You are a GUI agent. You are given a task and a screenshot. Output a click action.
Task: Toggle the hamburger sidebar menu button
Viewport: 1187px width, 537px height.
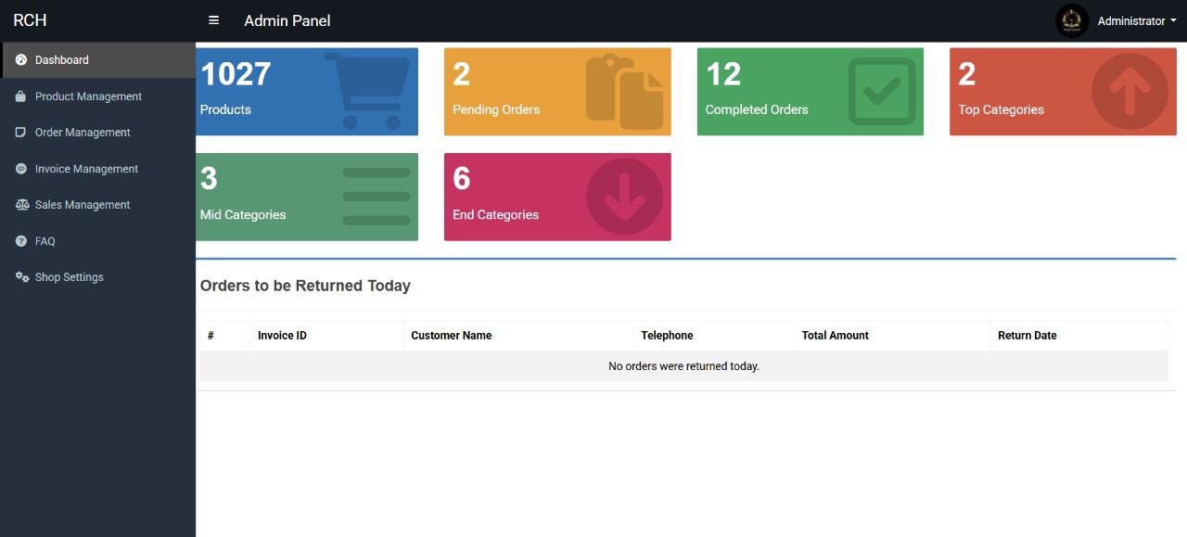[213, 20]
